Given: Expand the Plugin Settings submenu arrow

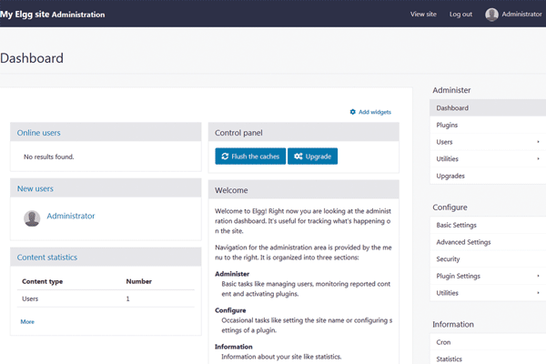Looking at the screenshot, I should 538,276.
